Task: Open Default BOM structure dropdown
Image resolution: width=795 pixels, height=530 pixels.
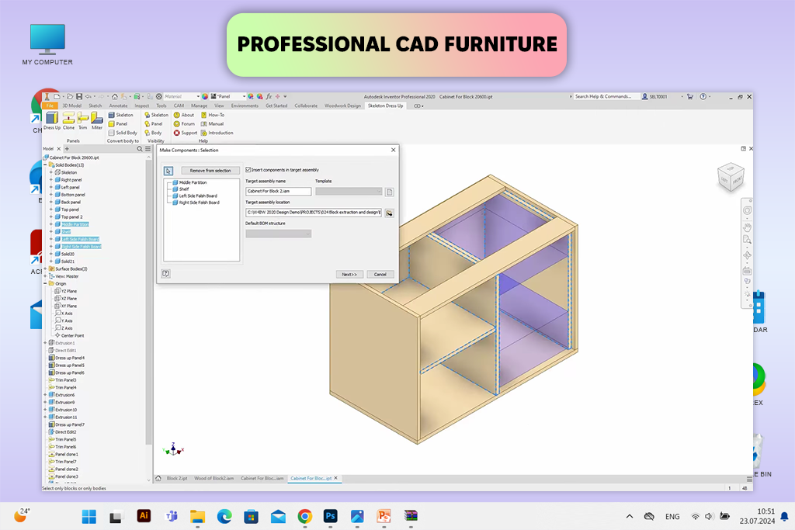Action: click(279, 234)
